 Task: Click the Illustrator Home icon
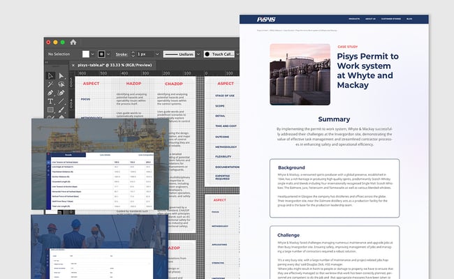73,43
